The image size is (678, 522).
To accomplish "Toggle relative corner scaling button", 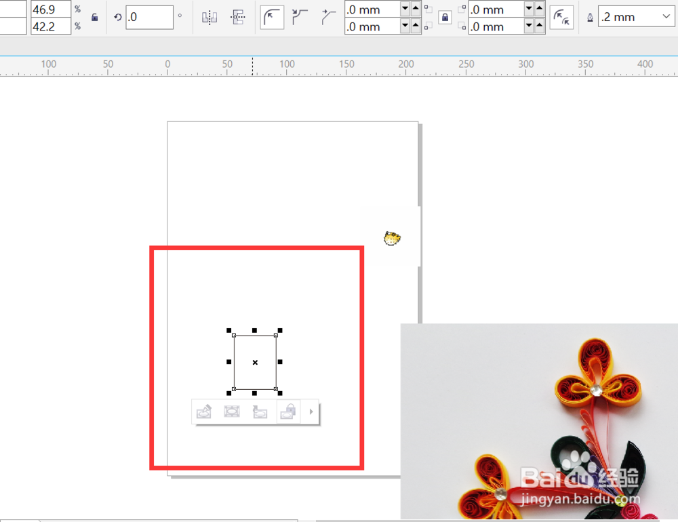I will [x=561, y=18].
